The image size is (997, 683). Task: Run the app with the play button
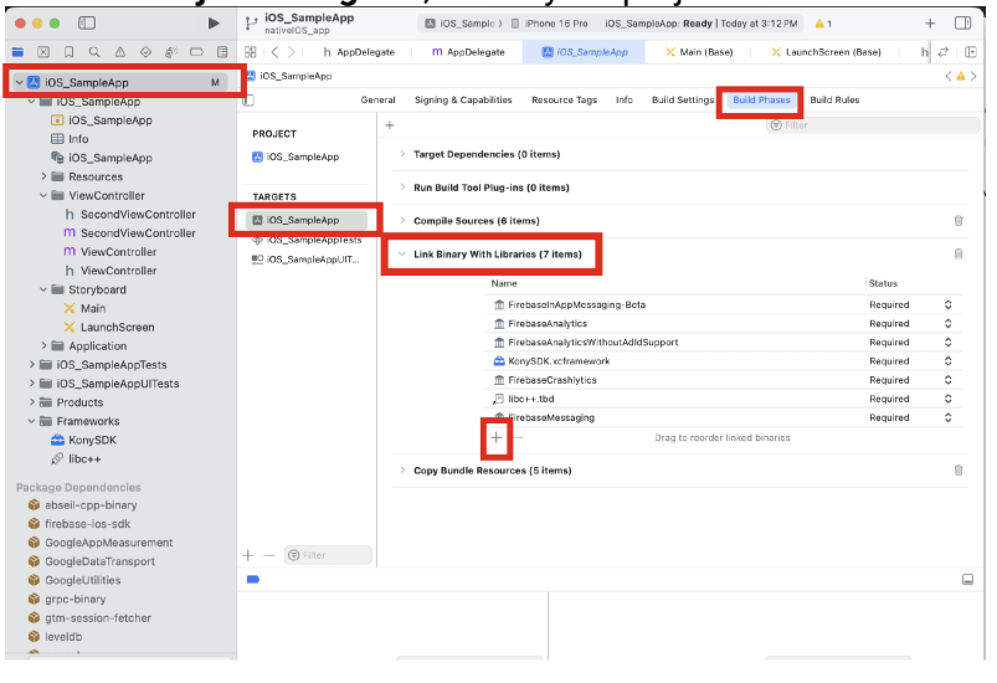tap(214, 24)
